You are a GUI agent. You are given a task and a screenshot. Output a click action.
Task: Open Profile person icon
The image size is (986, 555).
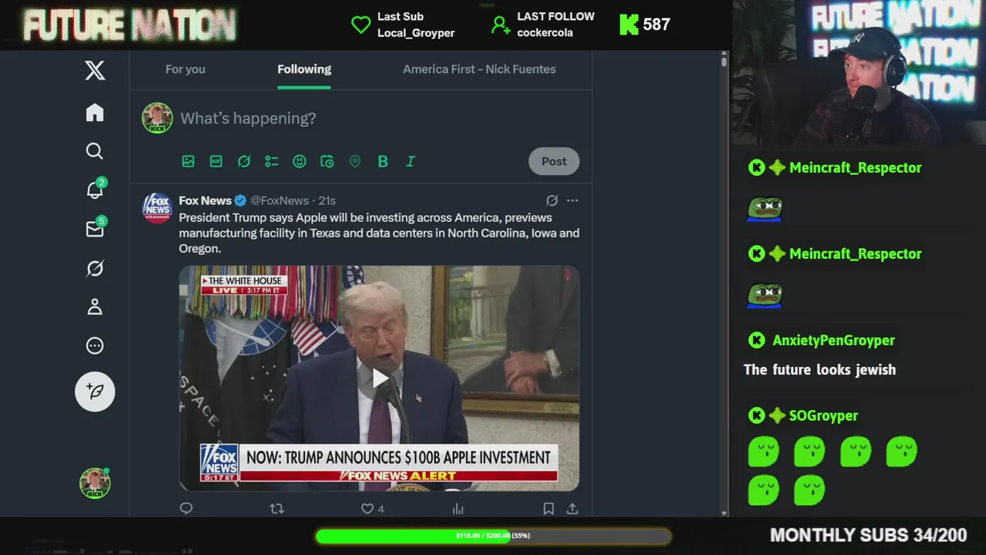pos(95,307)
